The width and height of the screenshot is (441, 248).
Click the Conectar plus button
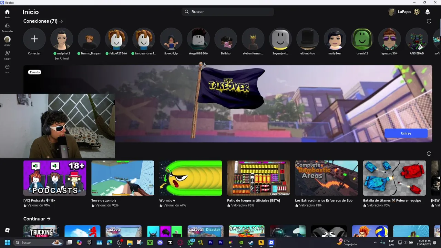[x=34, y=39]
